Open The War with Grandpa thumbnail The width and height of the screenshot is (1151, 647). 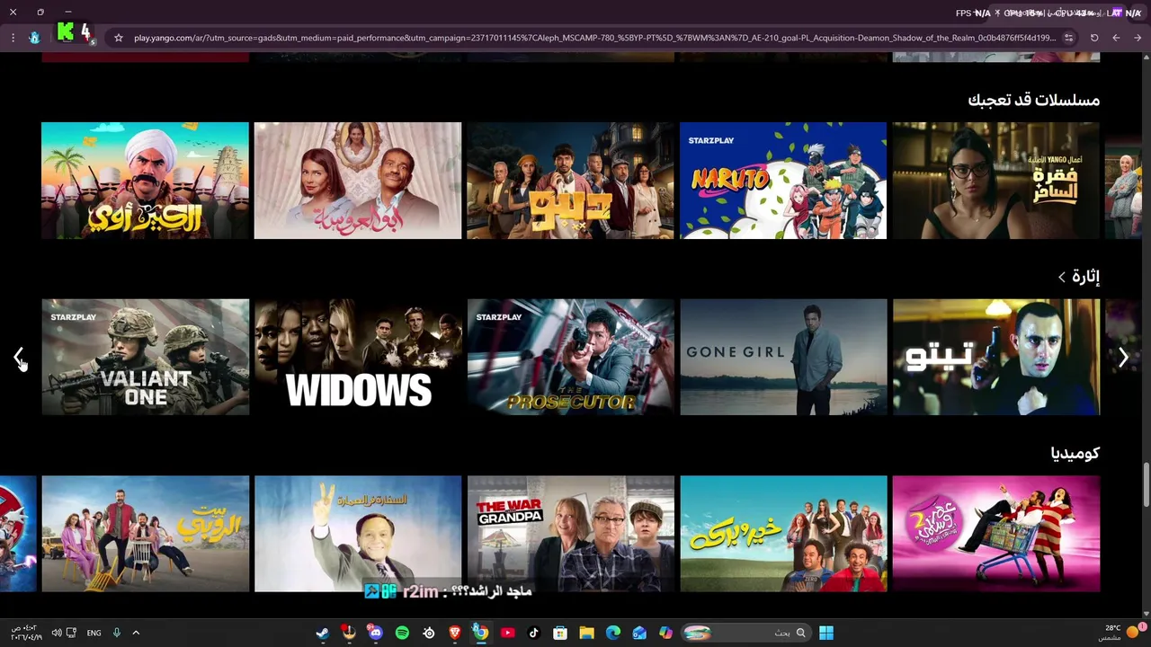(570, 534)
